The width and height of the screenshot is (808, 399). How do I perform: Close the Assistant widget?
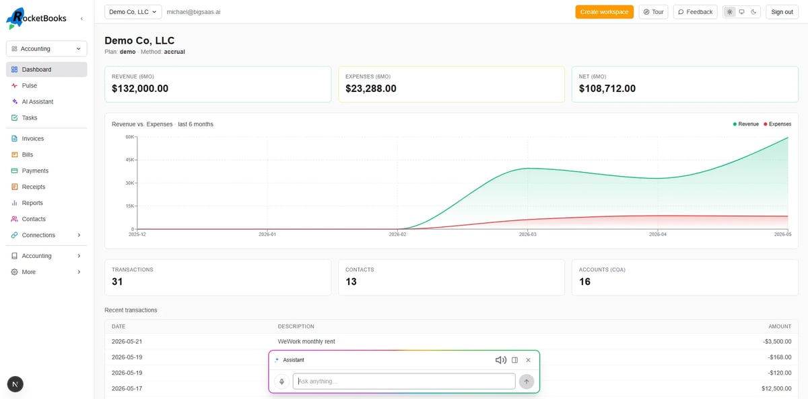coord(528,360)
